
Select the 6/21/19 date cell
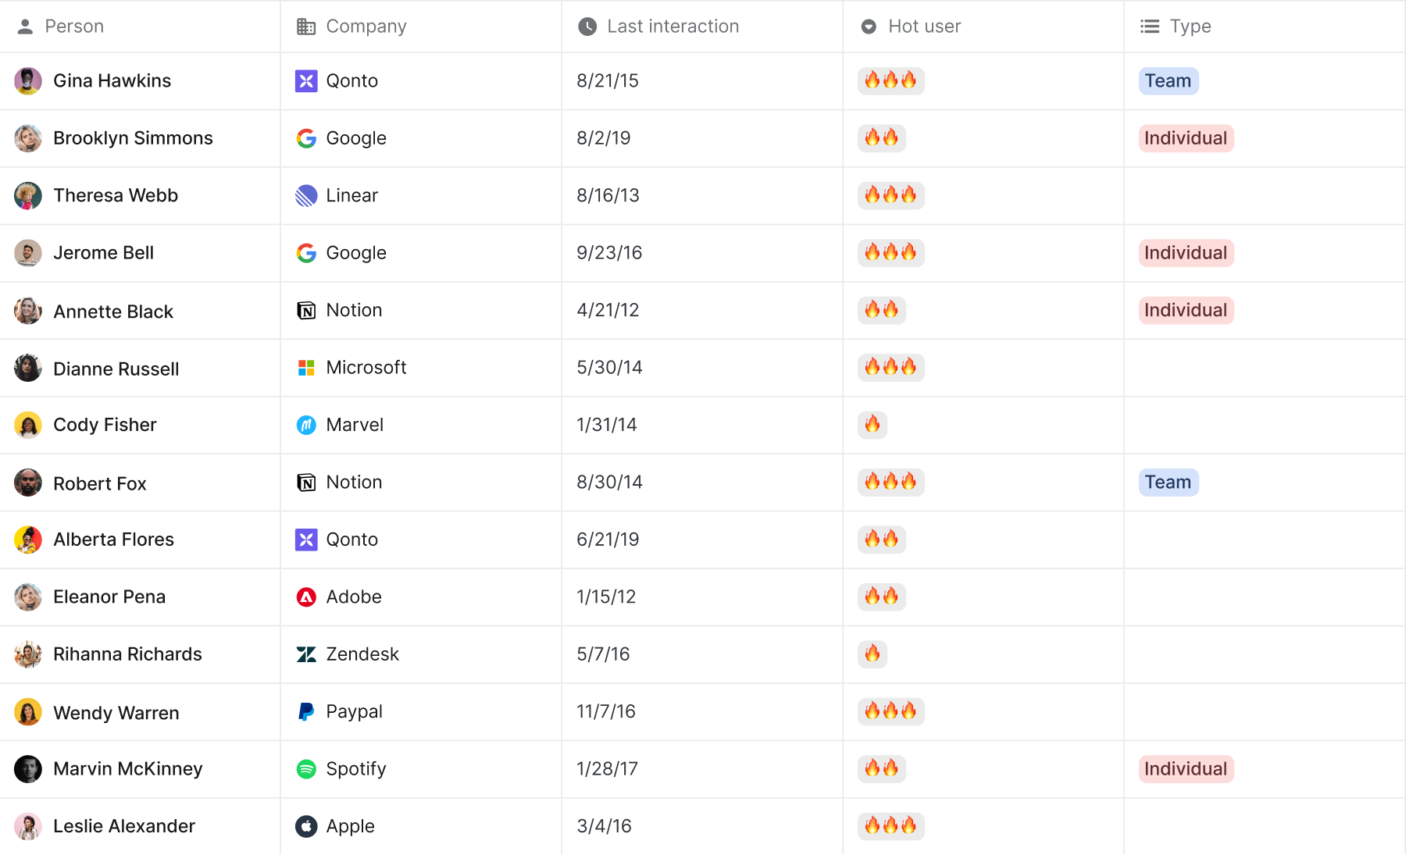[x=608, y=540]
